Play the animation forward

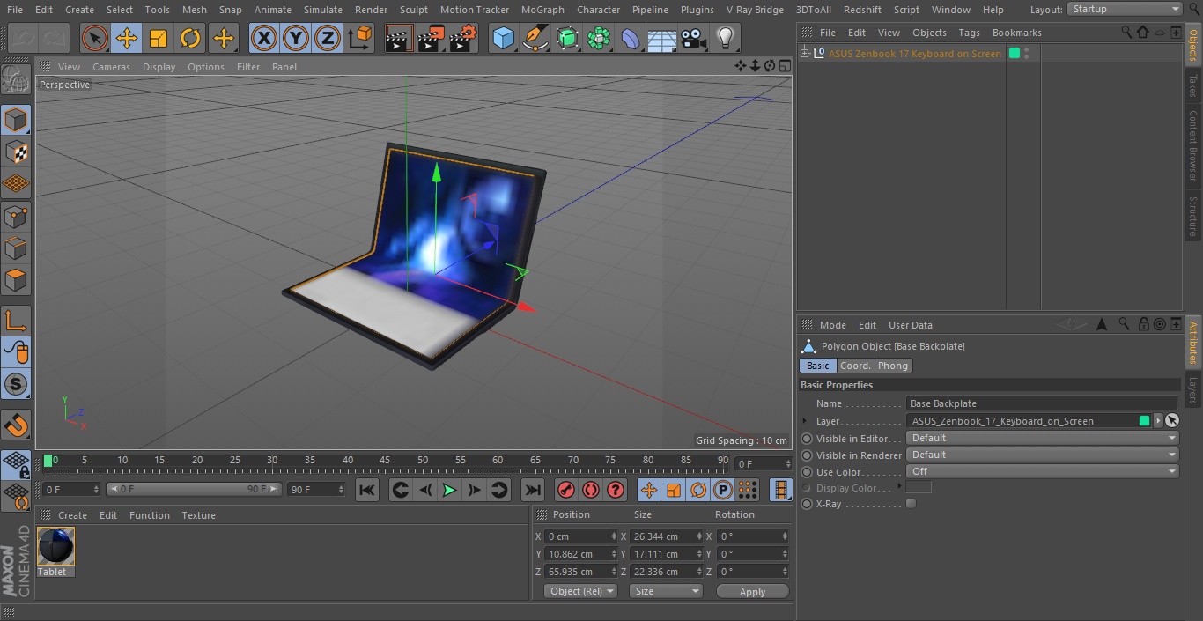(449, 490)
